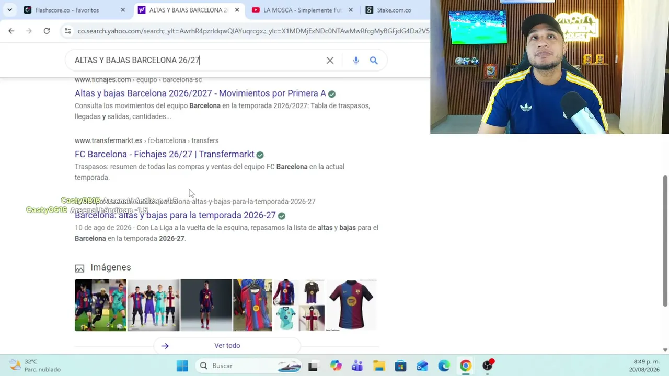Open the tab search dropdown arrow
The height and width of the screenshot is (376, 669).
pyautogui.click(x=9, y=10)
